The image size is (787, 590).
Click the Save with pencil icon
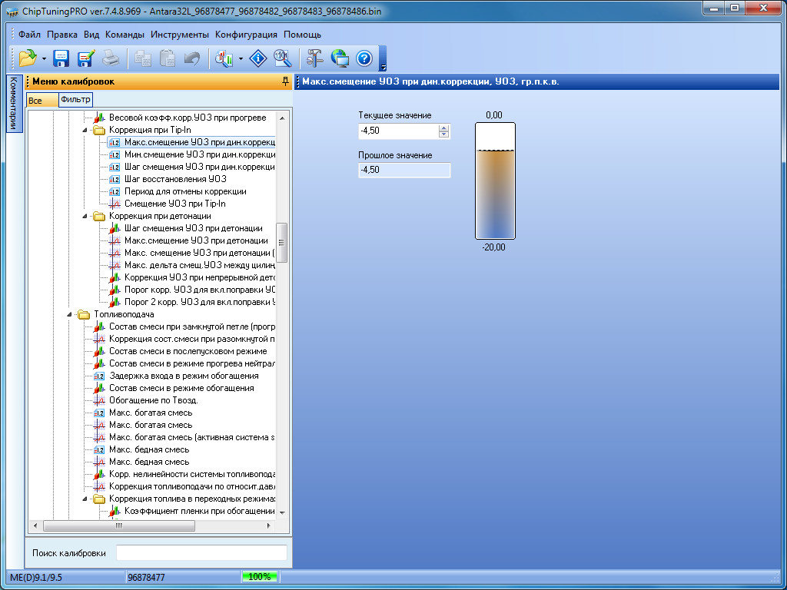[x=85, y=58]
